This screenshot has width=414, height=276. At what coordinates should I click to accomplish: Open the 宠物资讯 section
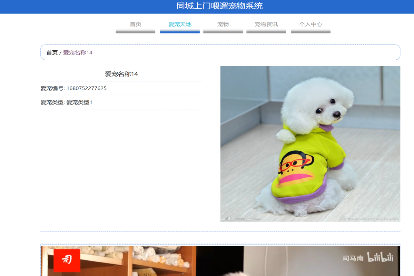[x=266, y=24]
